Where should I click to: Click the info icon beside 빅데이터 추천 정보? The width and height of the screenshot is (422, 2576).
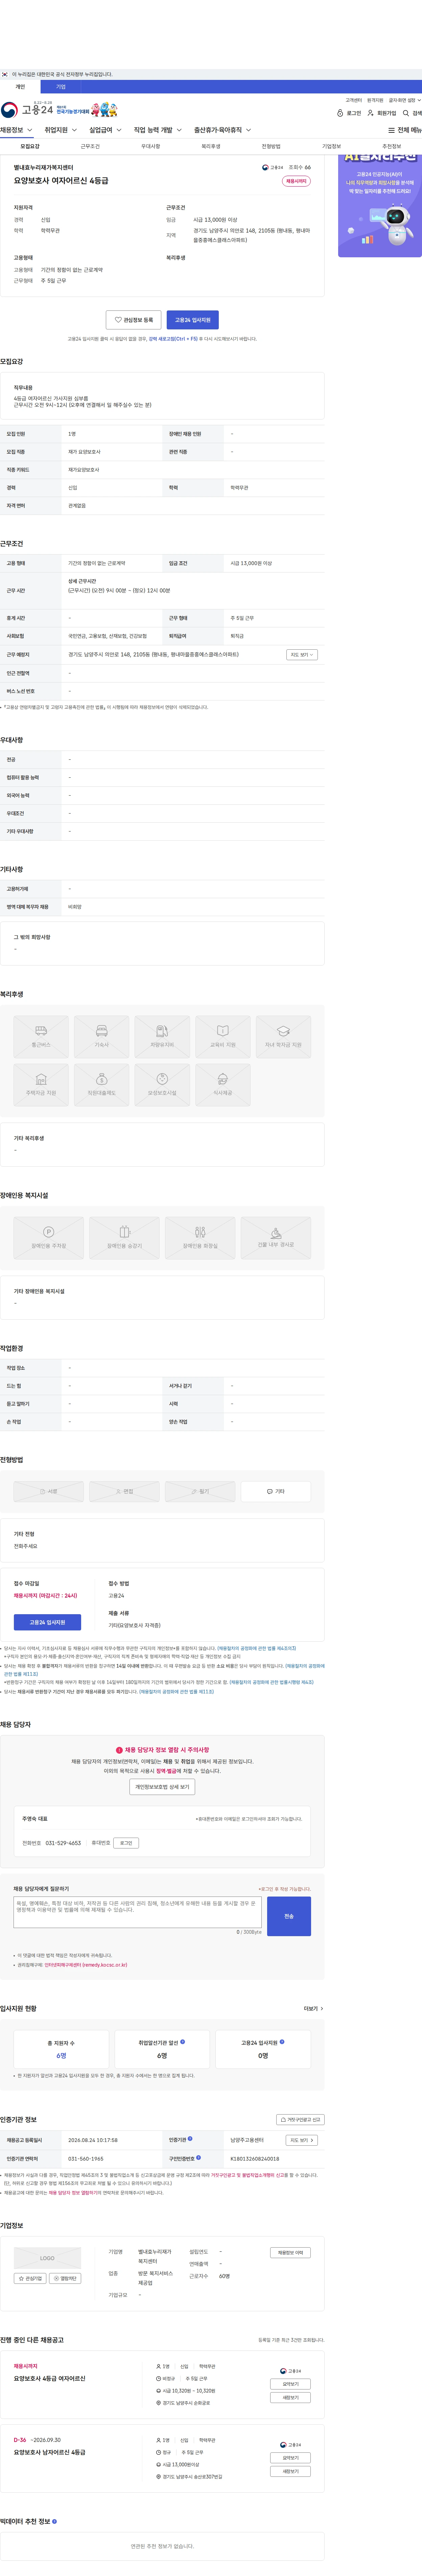[54, 2522]
